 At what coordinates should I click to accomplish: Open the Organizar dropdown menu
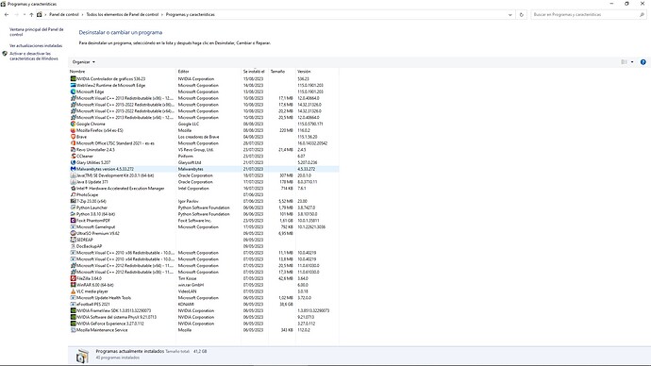pos(83,62)
